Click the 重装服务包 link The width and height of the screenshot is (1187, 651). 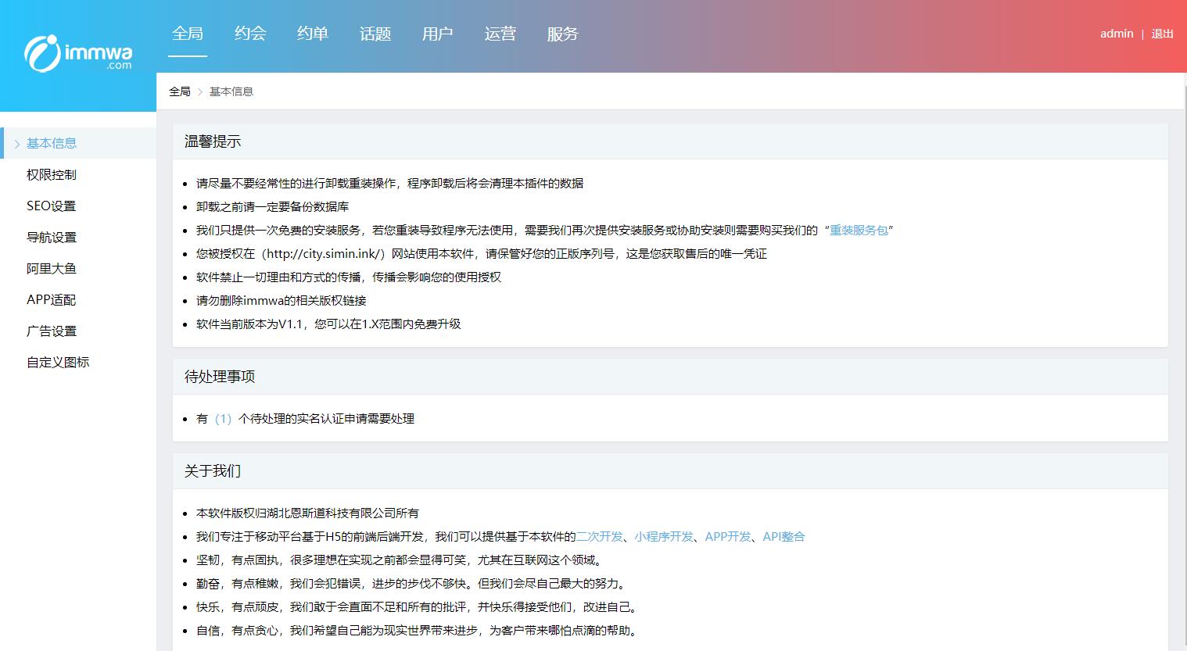click(x=859, y=231)
